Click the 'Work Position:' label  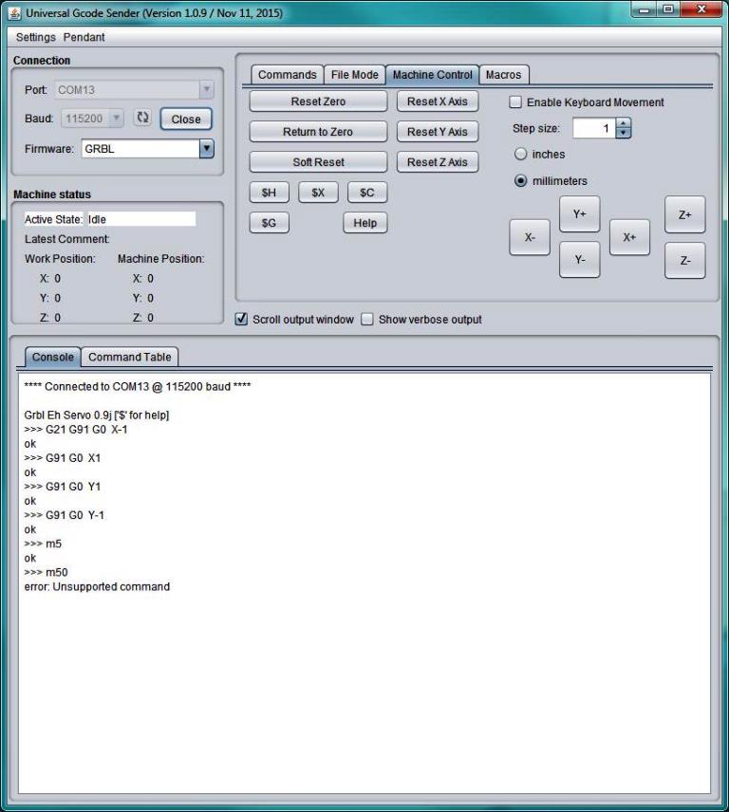(x=60, y=258)
